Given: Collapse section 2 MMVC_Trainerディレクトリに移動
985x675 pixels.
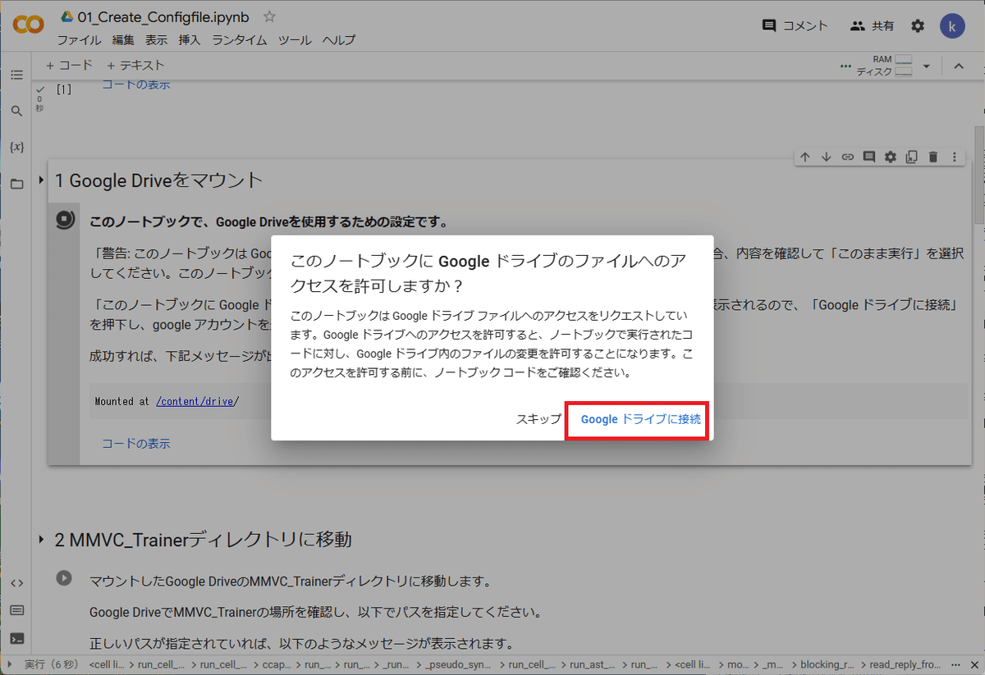Looking at the screenshot, I should 42,540.
